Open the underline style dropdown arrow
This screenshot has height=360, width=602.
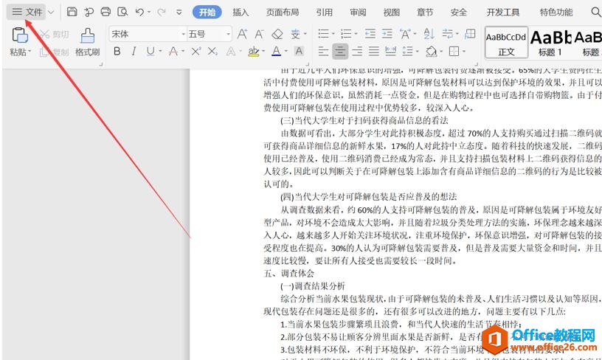point(160,51)
